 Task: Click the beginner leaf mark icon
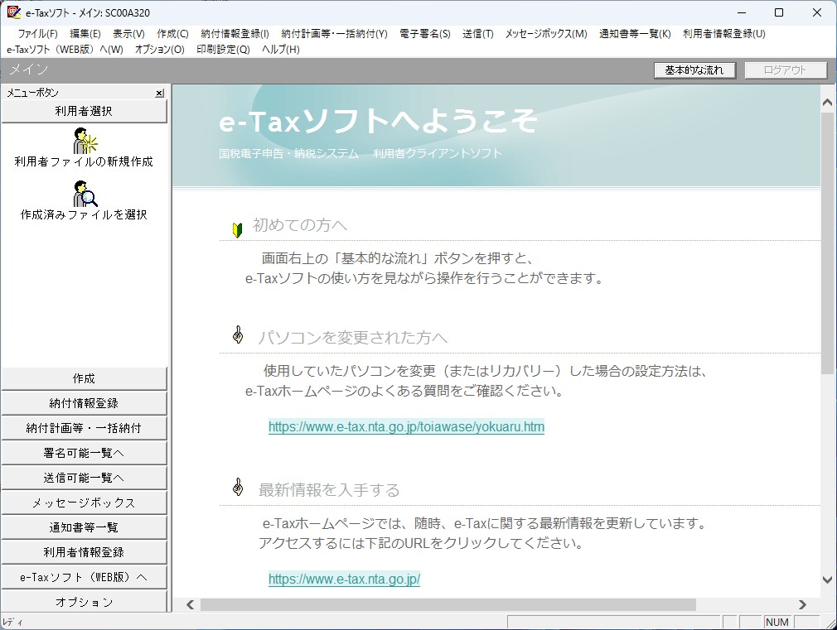click(238, 230)
